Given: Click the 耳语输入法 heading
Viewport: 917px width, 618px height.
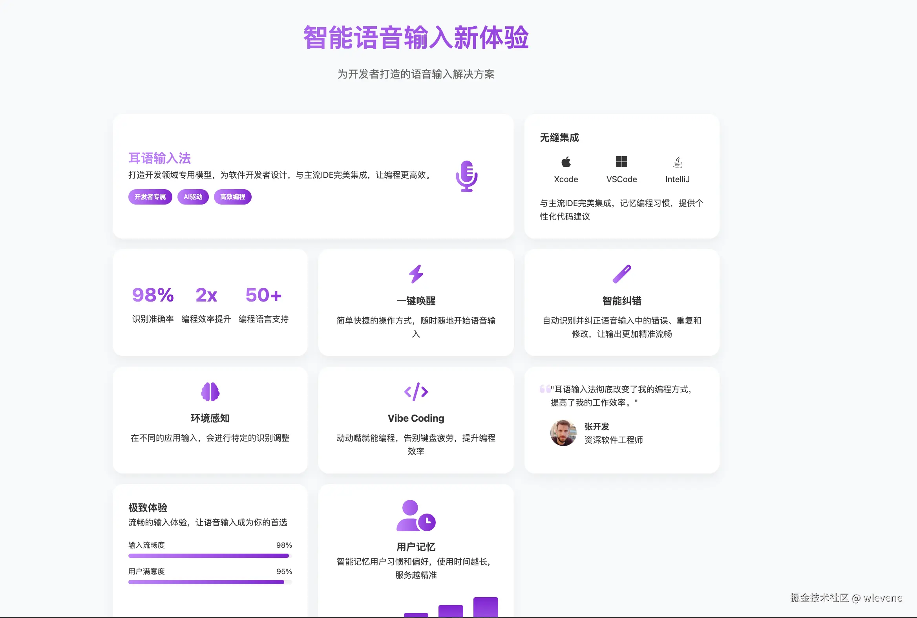Looking at the screenshot, I should [160, 158].
